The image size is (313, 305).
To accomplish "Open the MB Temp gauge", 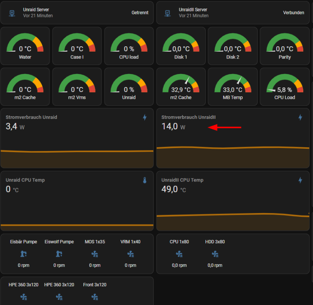I will point(233,87).
